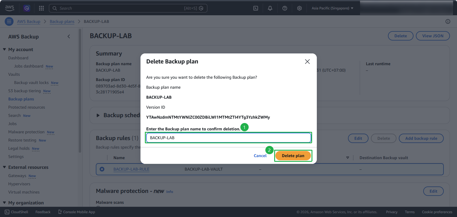Viewport: 457px width, 217px height.
Task: Open Malware protection Info link
Action: coord(170,192)
